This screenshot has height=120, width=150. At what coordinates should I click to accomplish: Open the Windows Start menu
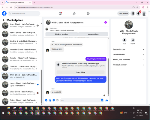pyautogui.click(x=3, y=113)
